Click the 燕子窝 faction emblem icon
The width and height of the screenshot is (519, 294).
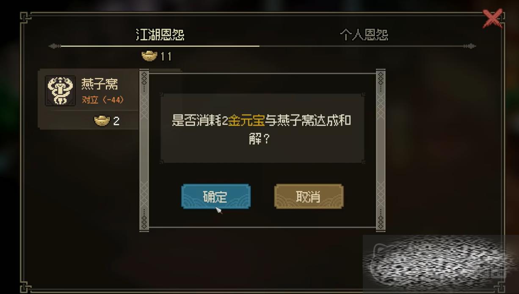[60, 91]
